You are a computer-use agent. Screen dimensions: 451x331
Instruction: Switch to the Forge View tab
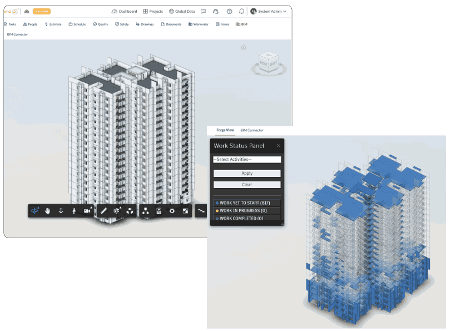coord(225,130)
